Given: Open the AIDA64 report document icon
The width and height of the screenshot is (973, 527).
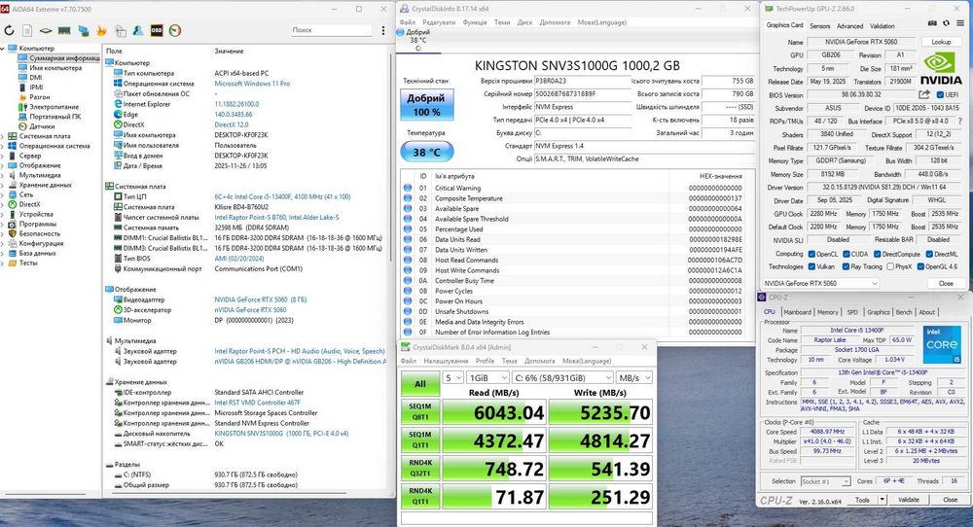Looking at the screenshot, I should [x=27, y=30].
